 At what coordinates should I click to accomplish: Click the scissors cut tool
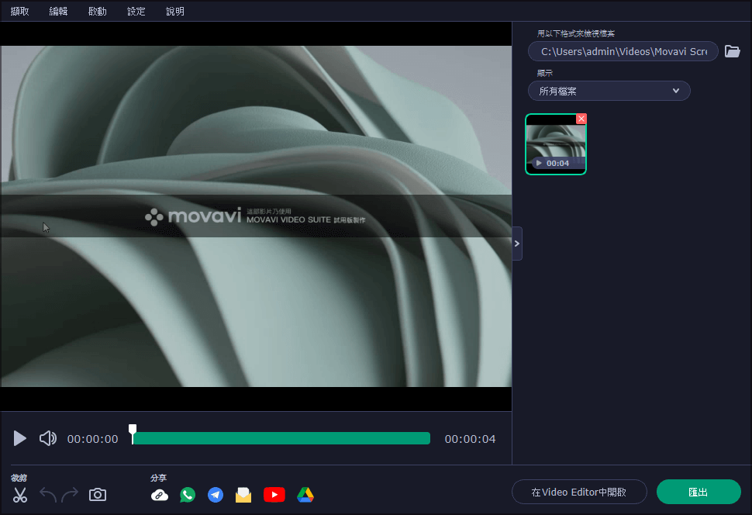coord(20,495)
